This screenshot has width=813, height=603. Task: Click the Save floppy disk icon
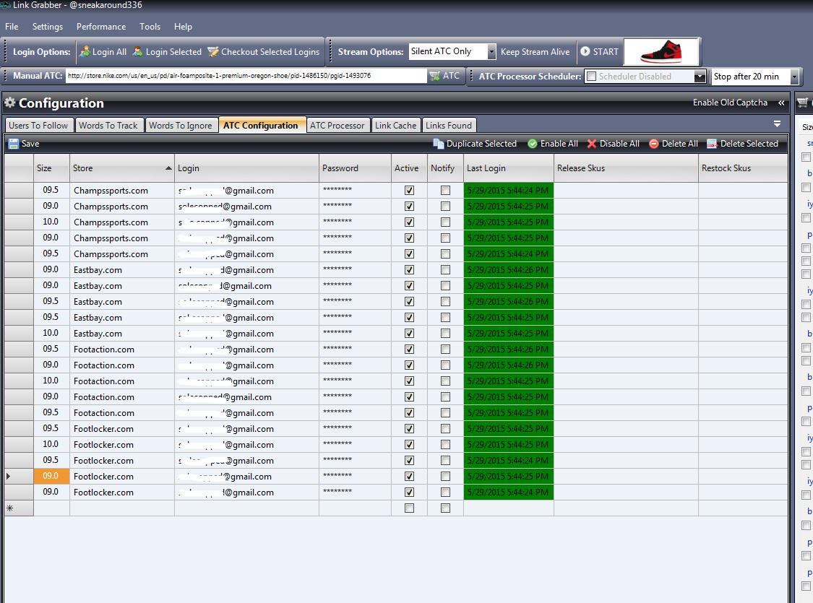pyautogui.click(x=14, y=144)
